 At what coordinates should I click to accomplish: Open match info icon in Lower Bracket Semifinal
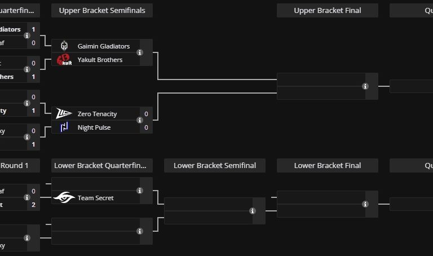(x=253, y=211)
